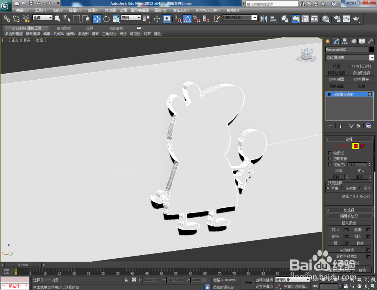Toggle the Polygon sub-object level button

click(x=356, y=146)
